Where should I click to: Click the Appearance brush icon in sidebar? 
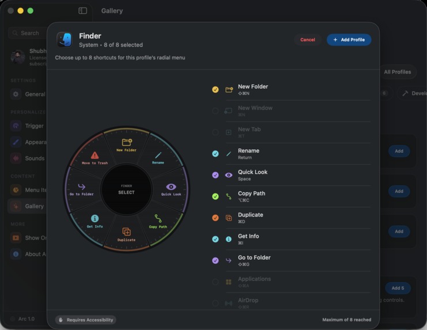[16, 142]
